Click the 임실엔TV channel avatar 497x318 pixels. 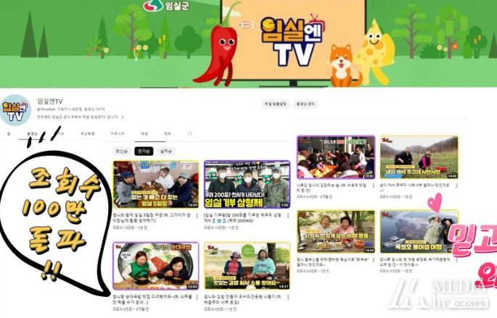coord(15,110)
